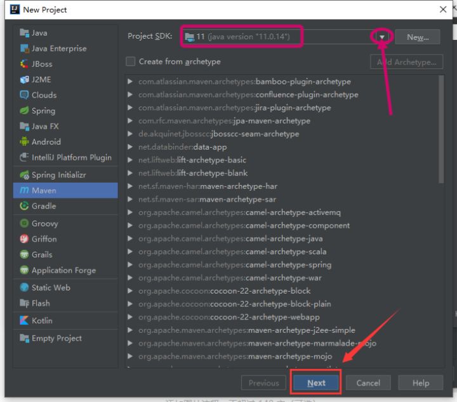Click the Java project type icon
Viewport: 457px width, 402px height.
pyautogui.click(x=25, y=33)
